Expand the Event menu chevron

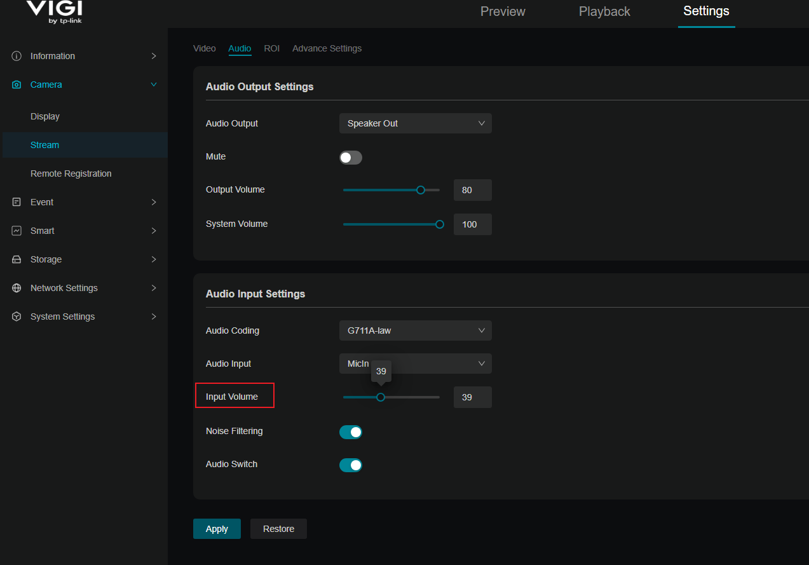(x=154, y=202)
